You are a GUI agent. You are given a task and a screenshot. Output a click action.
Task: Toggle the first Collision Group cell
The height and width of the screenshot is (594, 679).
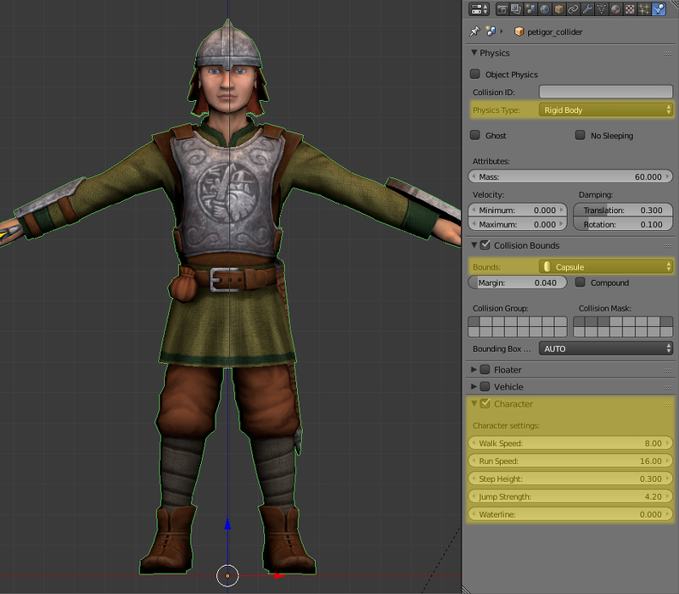474,322
